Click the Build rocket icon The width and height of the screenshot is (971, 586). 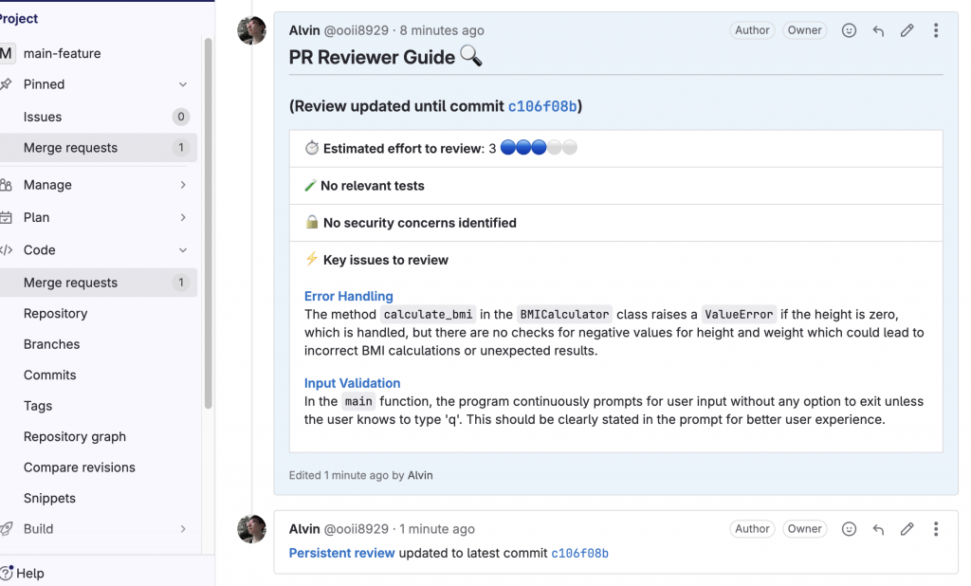(7, 529)
